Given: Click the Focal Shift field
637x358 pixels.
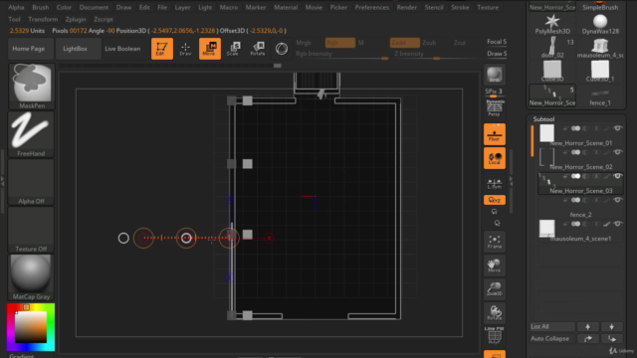Looking at the screenshot, I should tap(497, 42).
